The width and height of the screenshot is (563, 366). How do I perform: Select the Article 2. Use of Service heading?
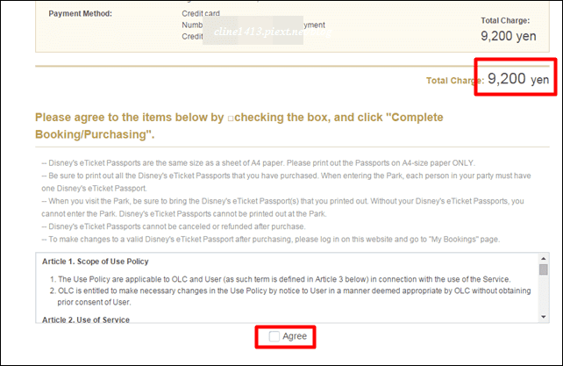click(86, 319)
